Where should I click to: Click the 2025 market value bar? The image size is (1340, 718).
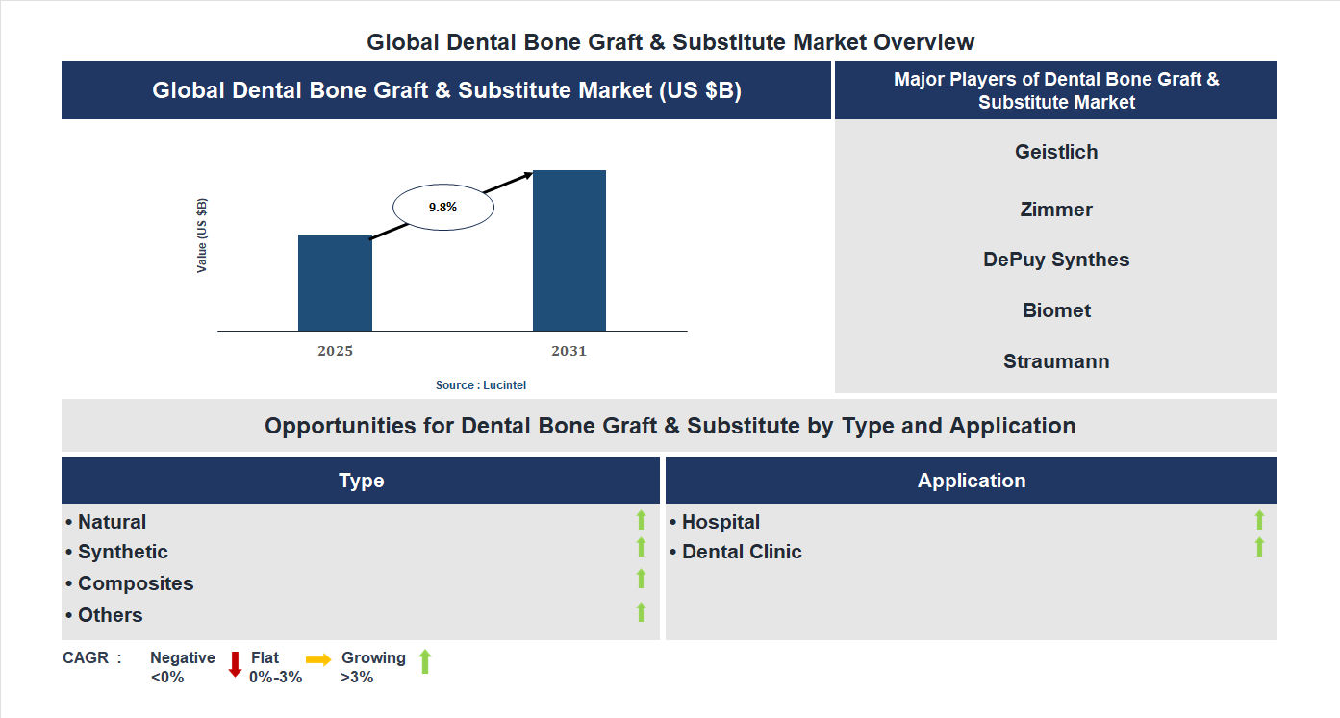335,282
